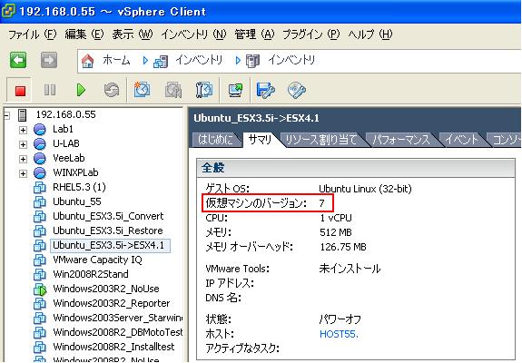
Task: Click the red Power Off stop button
Action: coord(20,91)
